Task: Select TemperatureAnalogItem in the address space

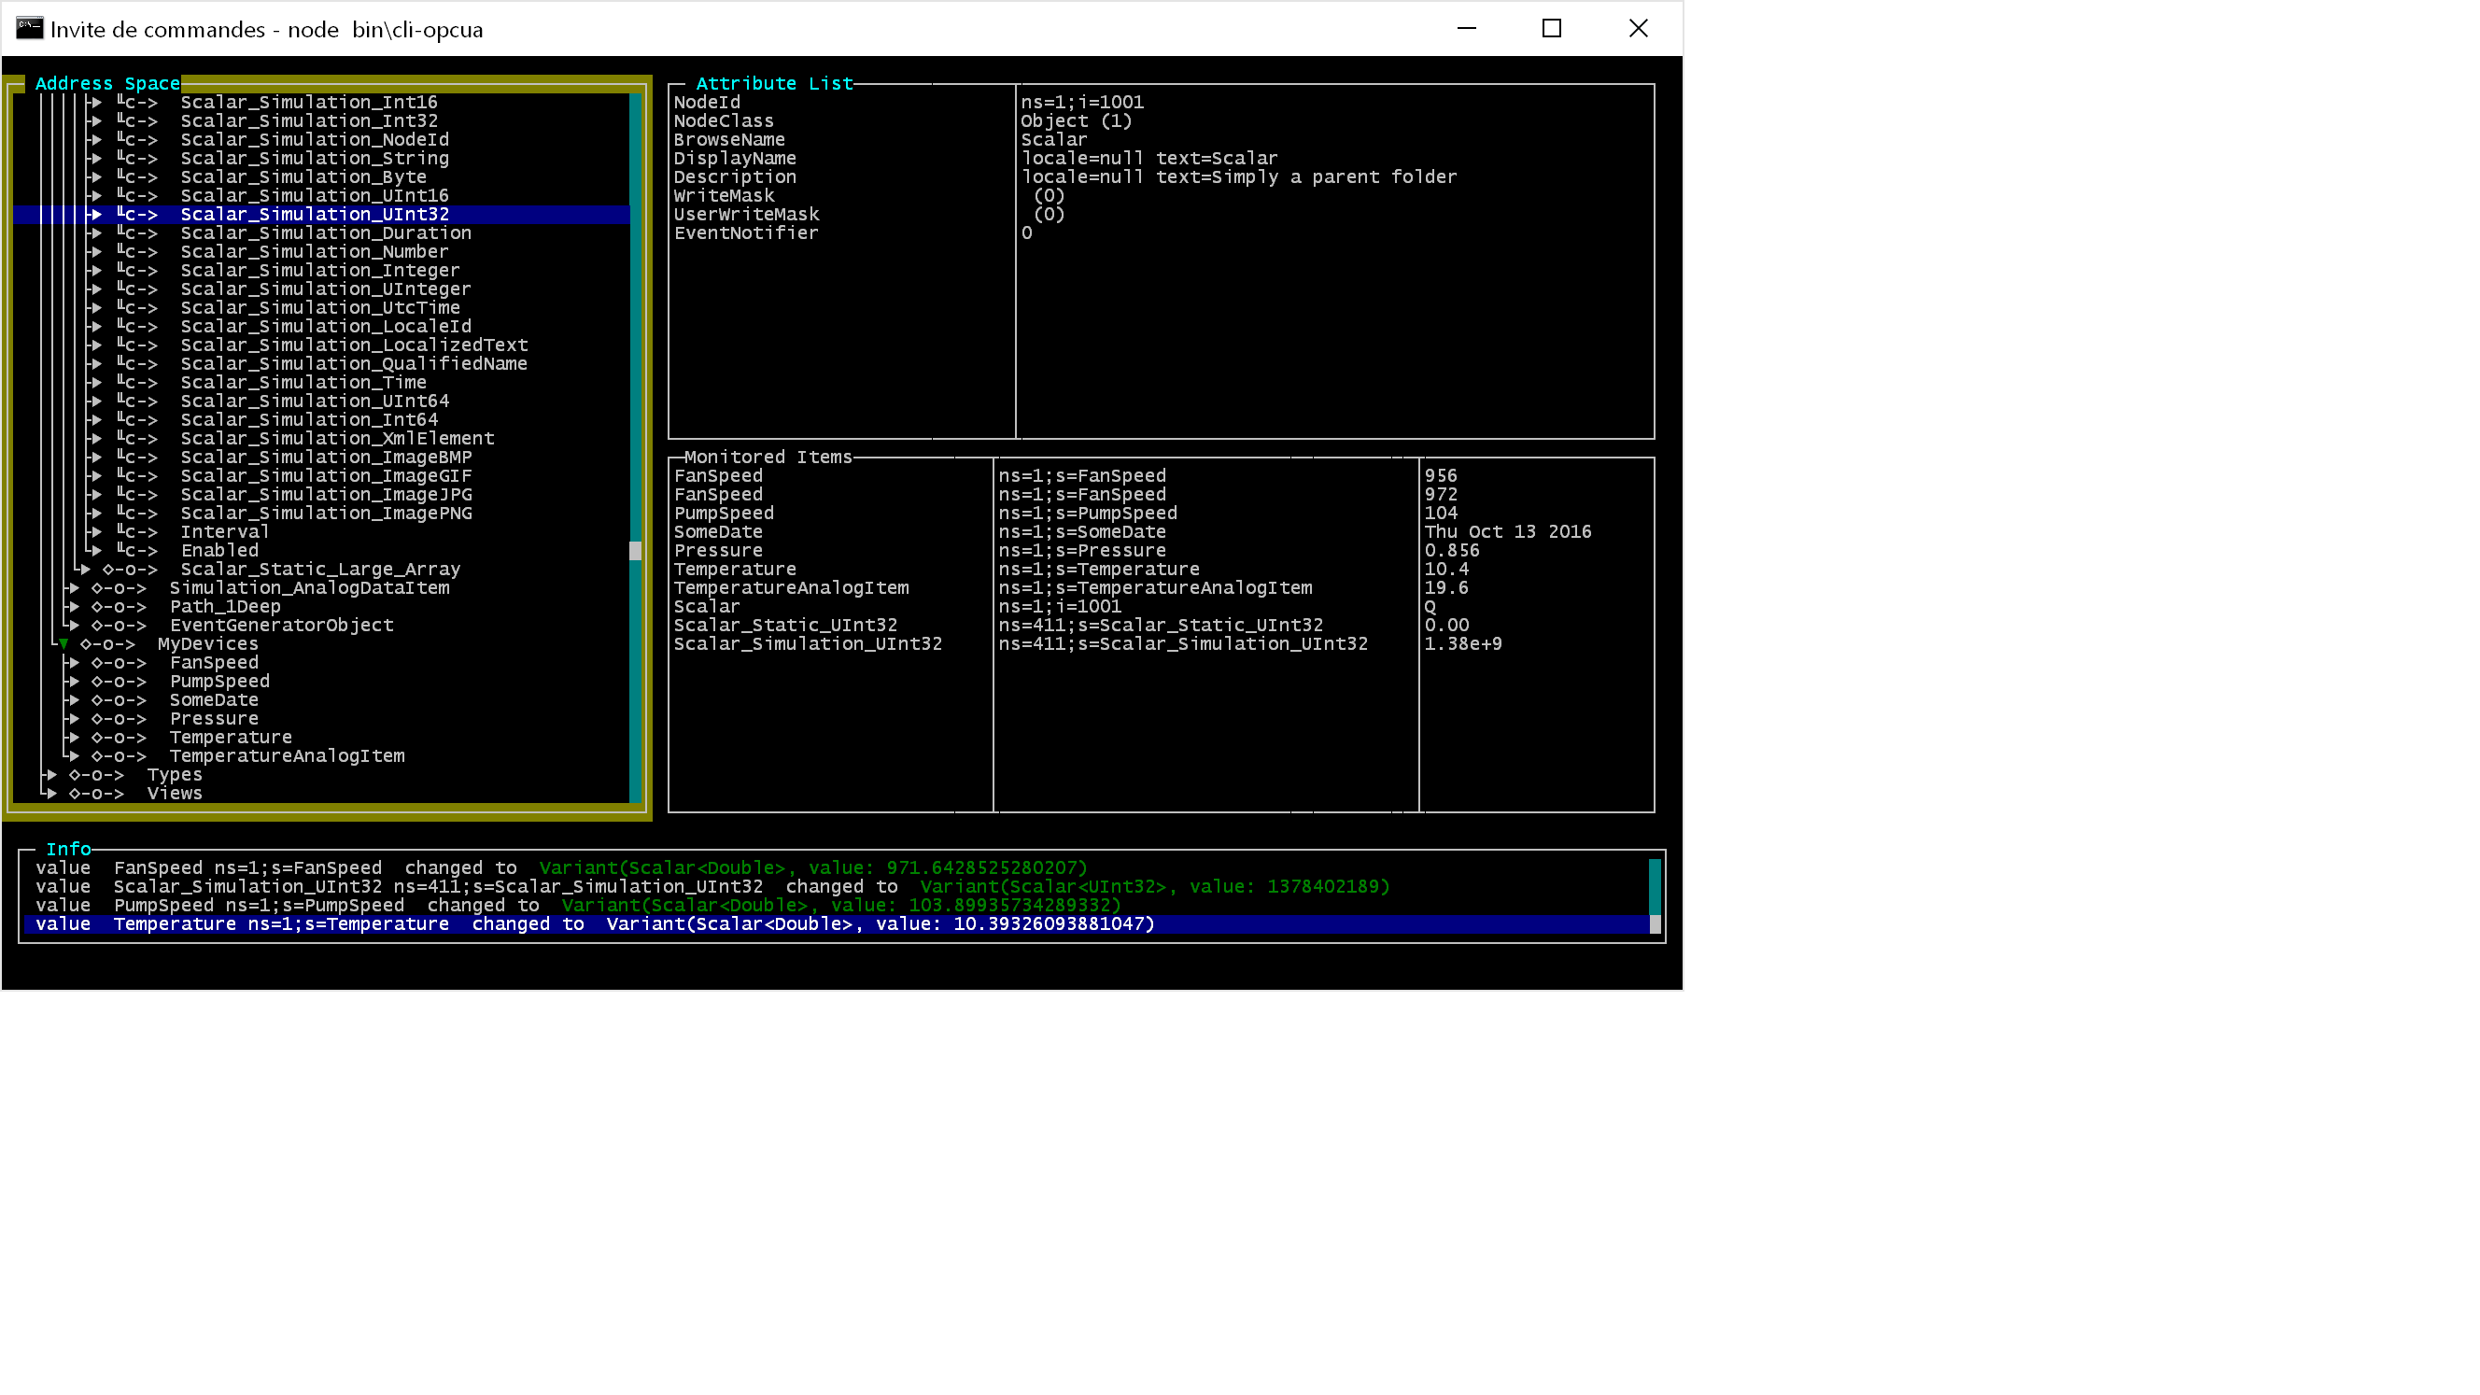Action: click(x=287, y=756)
